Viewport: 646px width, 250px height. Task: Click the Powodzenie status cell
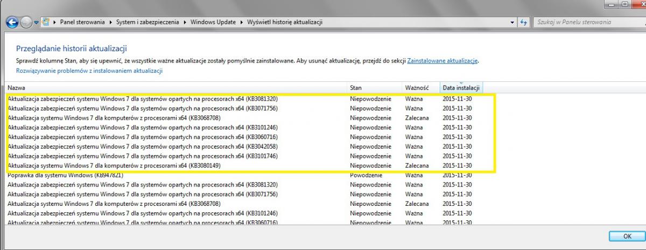pos(366,175)
